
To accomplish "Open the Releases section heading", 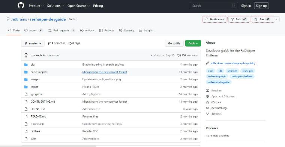I will (x=212, y=128).
